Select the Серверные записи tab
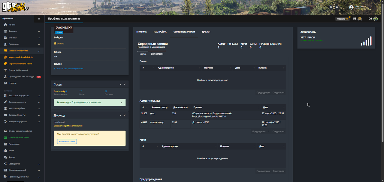This screenshot has height=182, width=384. click(x=184, y=32)
